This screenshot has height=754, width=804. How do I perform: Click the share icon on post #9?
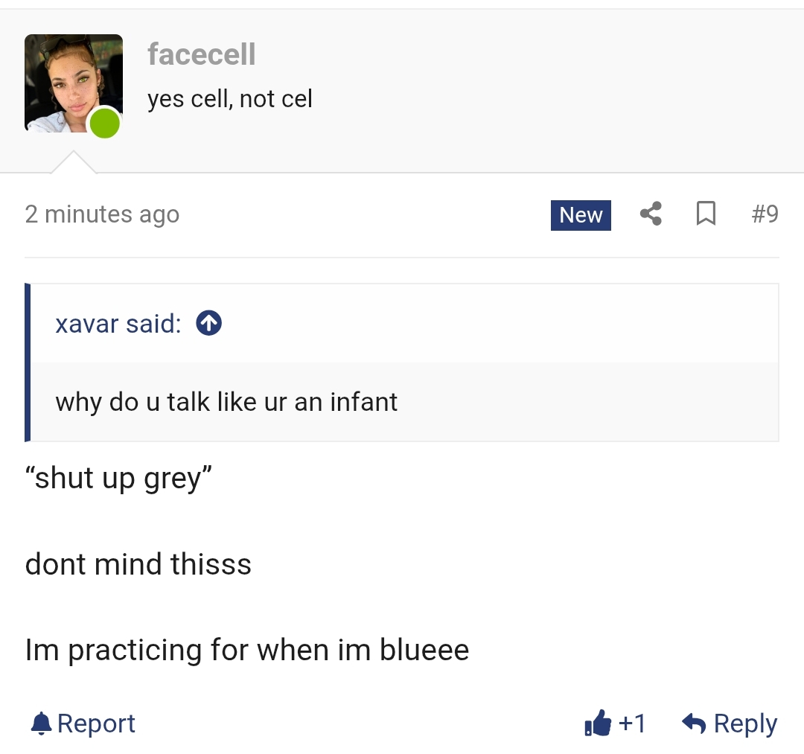point(651,214)
